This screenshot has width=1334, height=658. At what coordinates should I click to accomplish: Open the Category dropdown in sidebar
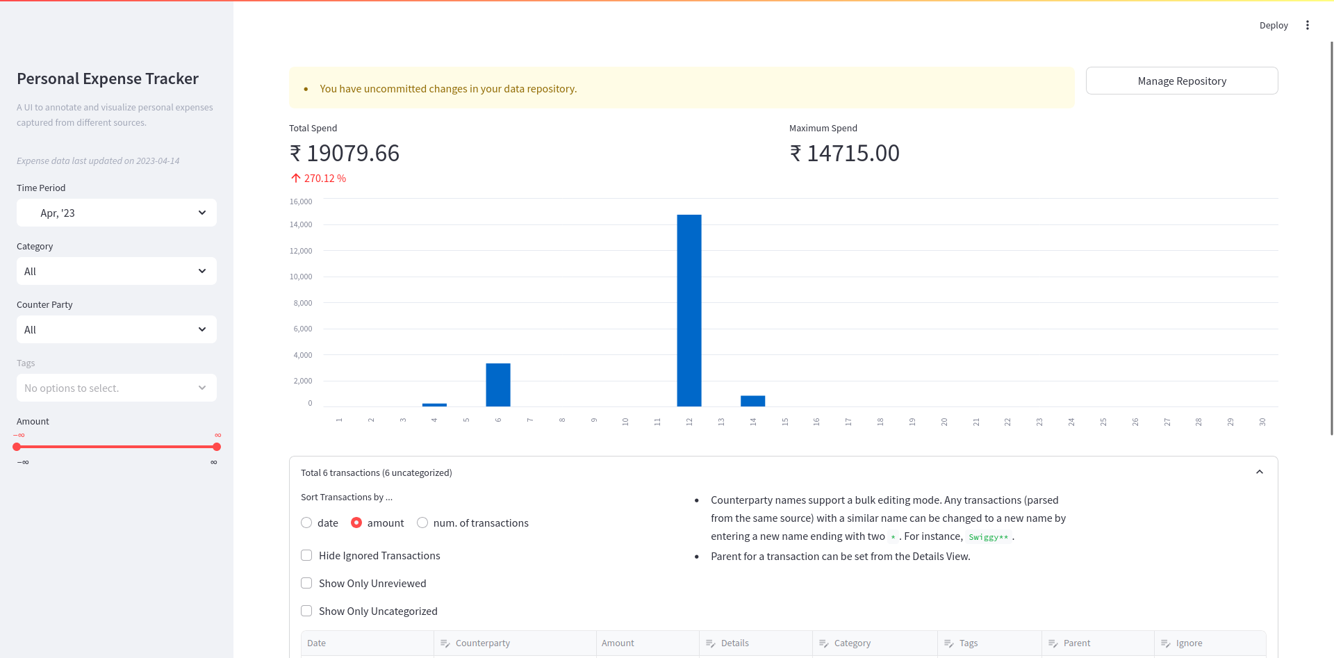pyautogui.click(x=117, y=271)
